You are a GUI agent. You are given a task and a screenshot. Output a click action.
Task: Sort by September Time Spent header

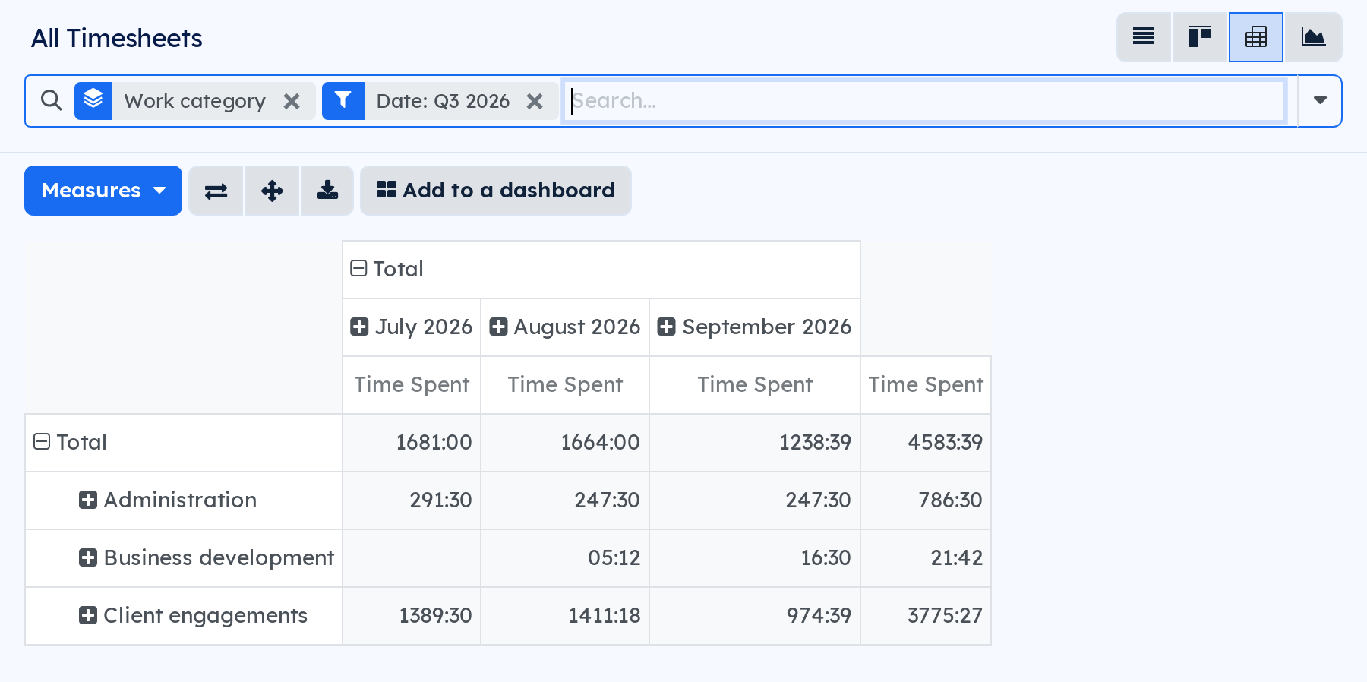click(755, 385)
